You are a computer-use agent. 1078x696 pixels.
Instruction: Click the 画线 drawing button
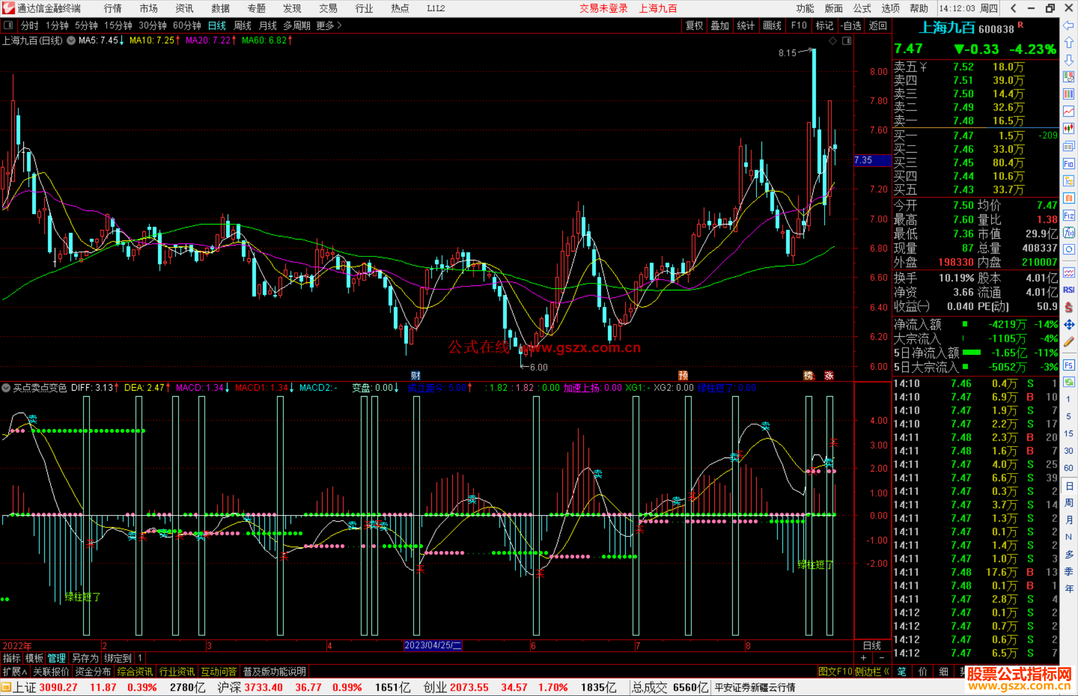pyautogui.click(x=772, y=25)
